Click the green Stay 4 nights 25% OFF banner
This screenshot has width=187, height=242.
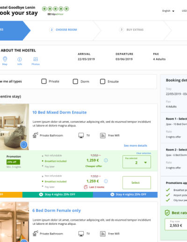[58, 195]
